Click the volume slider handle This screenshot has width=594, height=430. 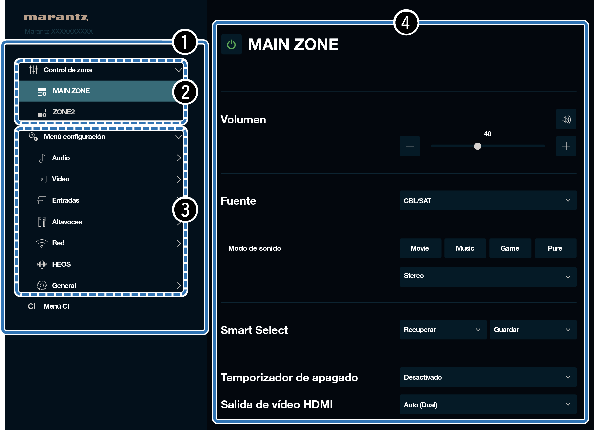[477, 146]
